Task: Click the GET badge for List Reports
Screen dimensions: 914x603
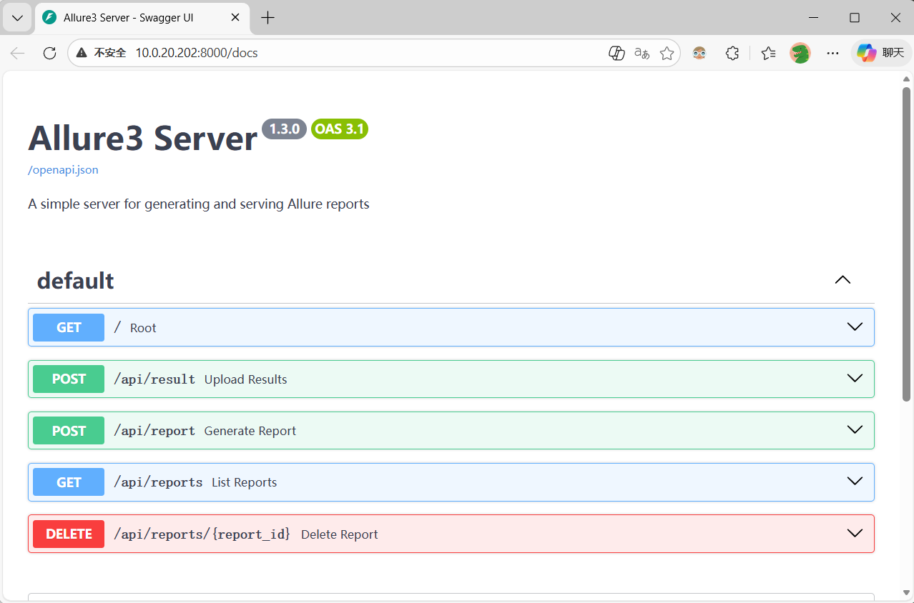Action: coord(69,482)
